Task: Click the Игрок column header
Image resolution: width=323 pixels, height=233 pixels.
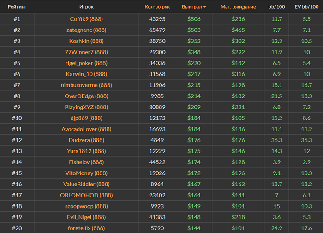Action: pos(86,7)
